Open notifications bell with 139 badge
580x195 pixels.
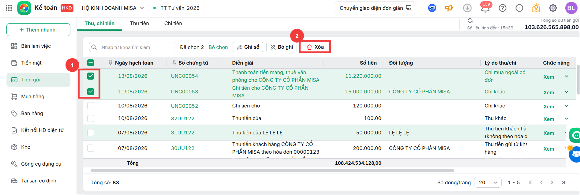[485, 8]
